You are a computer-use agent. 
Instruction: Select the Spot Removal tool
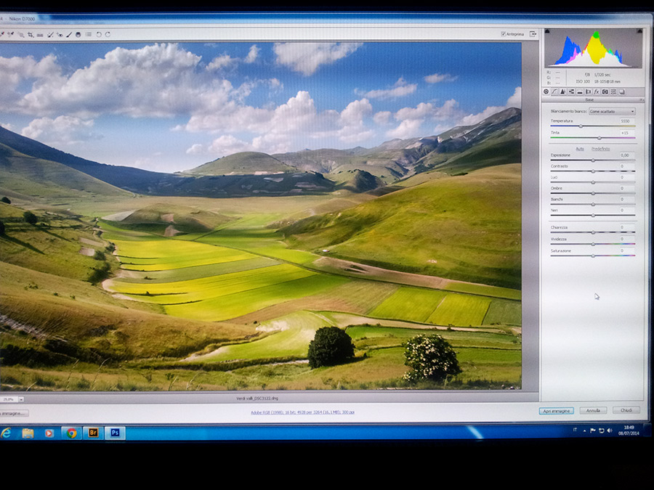click(50, 35)
